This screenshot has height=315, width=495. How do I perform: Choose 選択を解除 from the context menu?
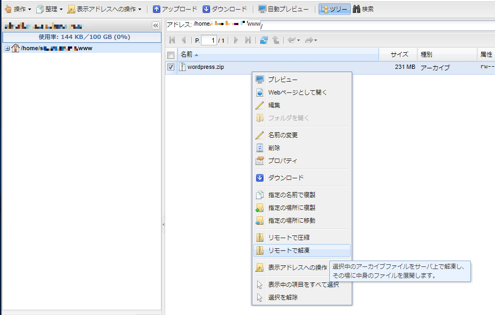[x=302, y=297]
